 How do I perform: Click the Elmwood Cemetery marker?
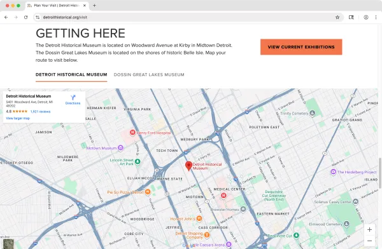coord(346,224)
